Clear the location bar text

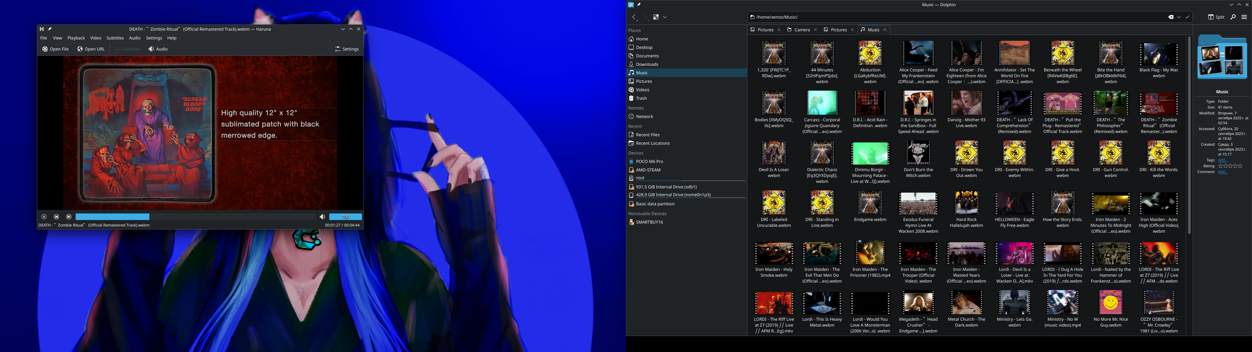[1171, 17]
